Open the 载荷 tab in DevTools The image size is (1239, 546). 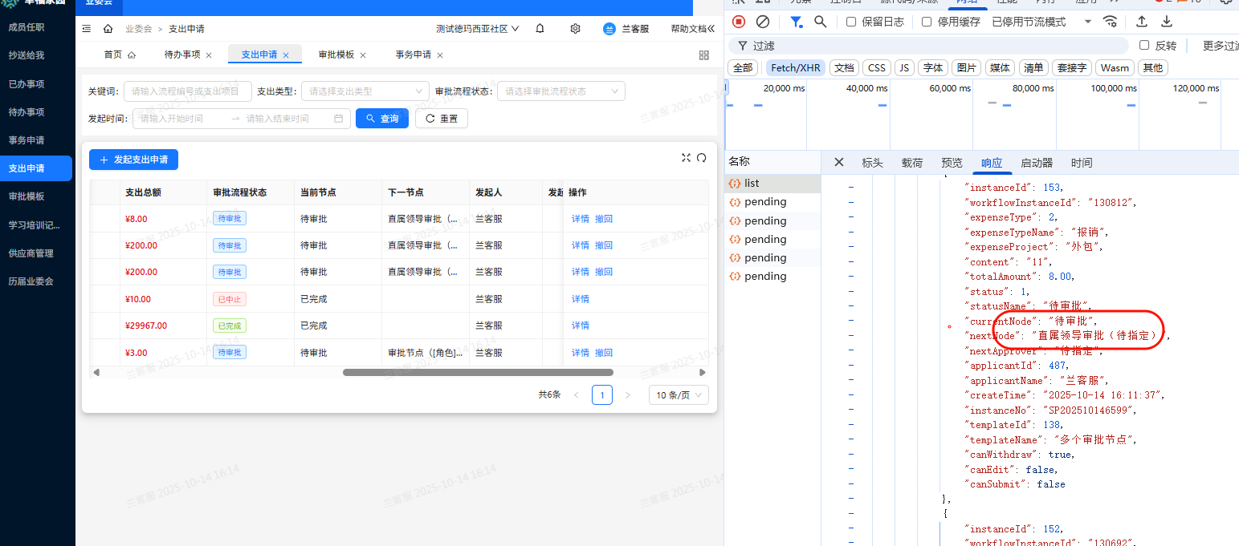(911, 163)
